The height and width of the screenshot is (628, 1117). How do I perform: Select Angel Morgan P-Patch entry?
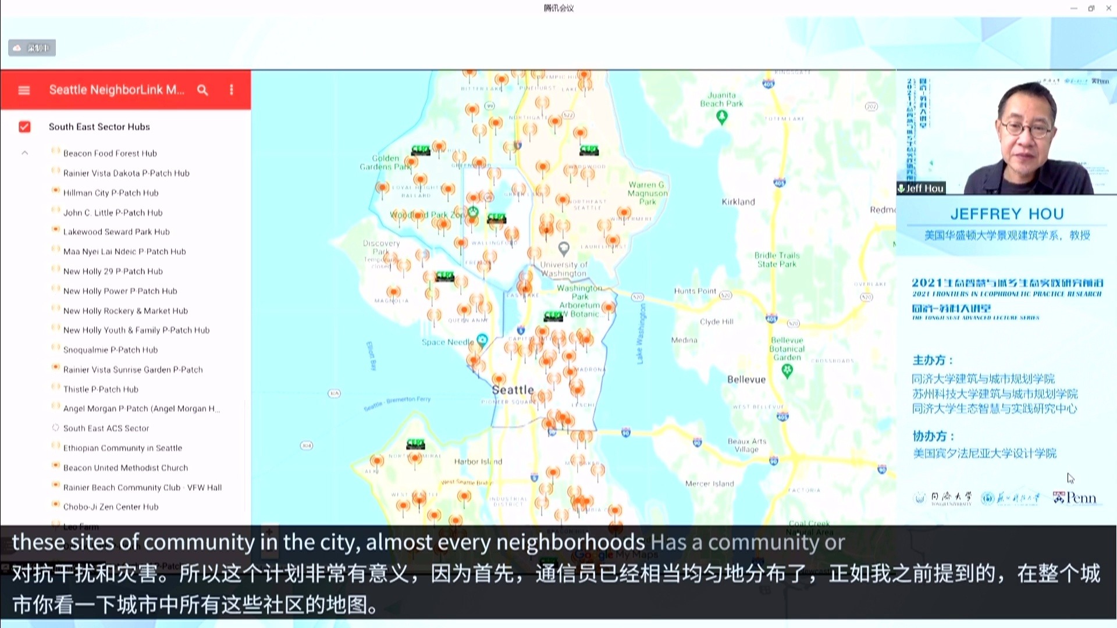click(141, 409)
